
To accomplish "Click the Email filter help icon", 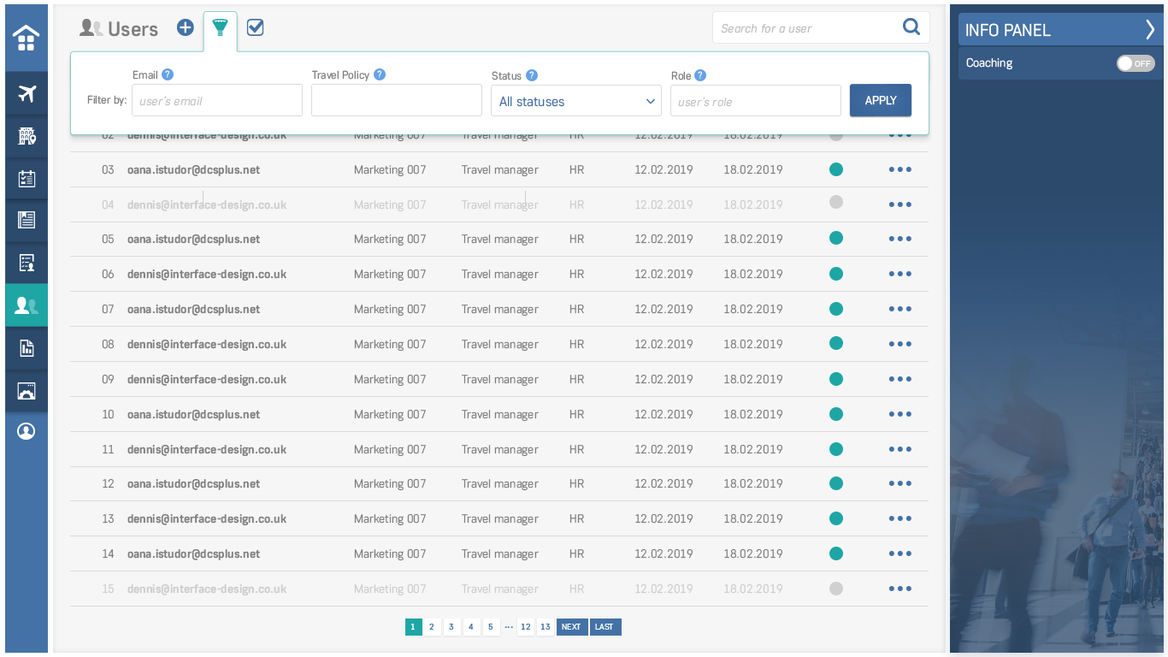I will pyautogui.click(x=168, y=74).
